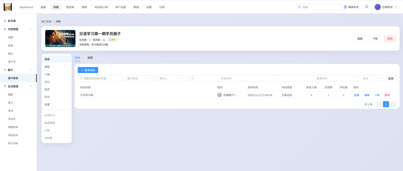Open 数据 in top navigation
This screenshot has width=403, height=171.
(x=136, y=7)
